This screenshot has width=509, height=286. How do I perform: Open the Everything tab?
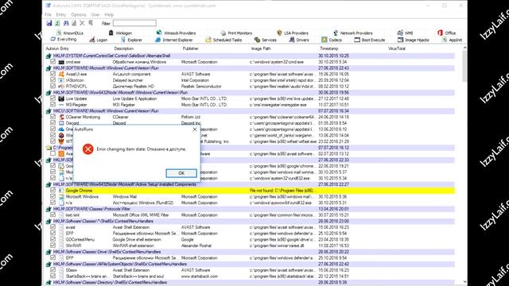pos(64,39)
